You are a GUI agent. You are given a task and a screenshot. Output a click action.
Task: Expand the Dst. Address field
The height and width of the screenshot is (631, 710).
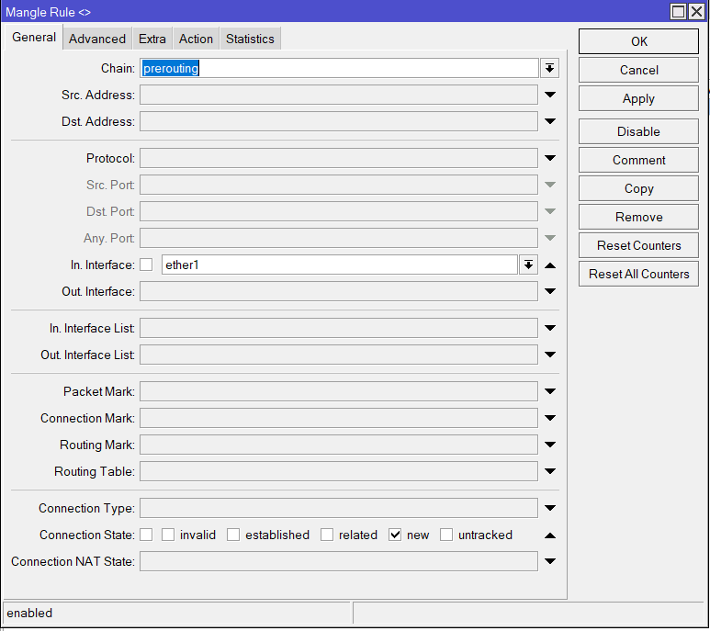(x=549, y=121)
